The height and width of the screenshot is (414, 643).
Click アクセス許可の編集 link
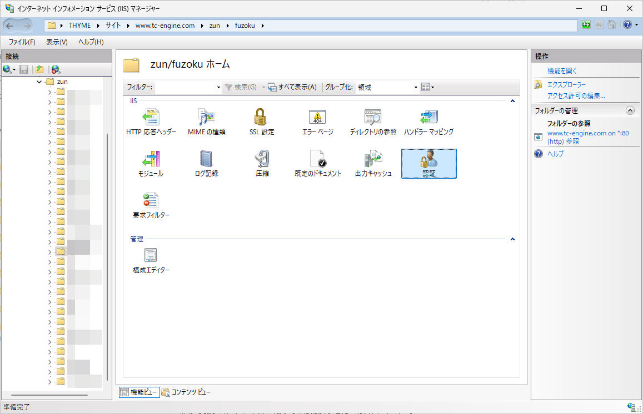click(576, 96)
